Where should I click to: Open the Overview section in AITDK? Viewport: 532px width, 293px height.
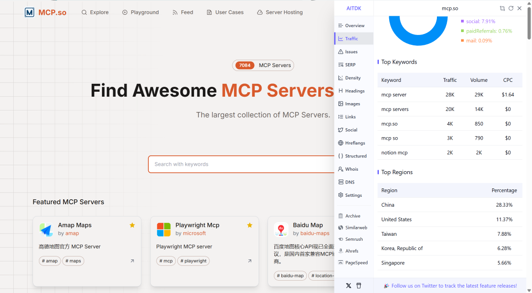pyautogui.click(x=354, y=26)
